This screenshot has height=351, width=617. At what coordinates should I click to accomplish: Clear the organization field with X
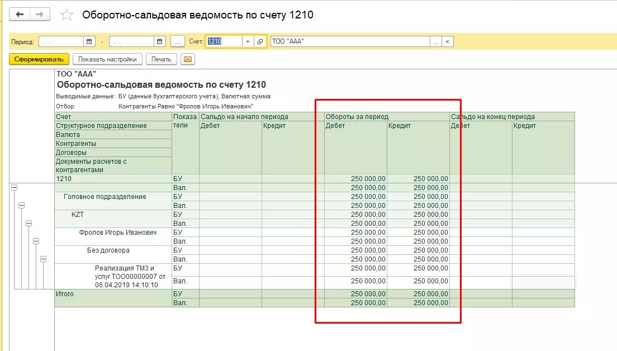tap(448, 41)
